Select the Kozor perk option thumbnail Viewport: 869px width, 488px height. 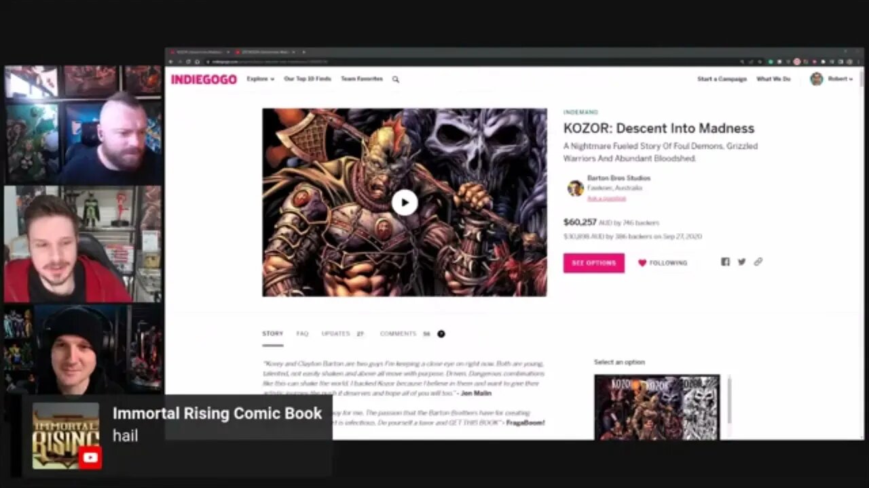tap(657, 407)
